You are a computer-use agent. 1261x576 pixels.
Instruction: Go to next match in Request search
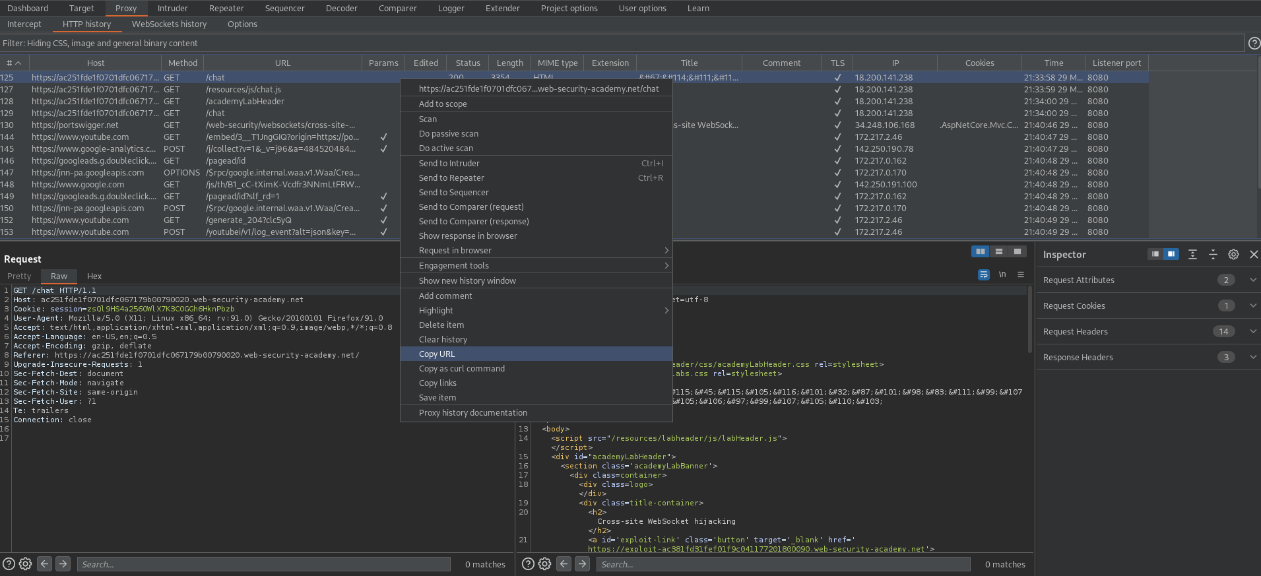pos(63,563)
